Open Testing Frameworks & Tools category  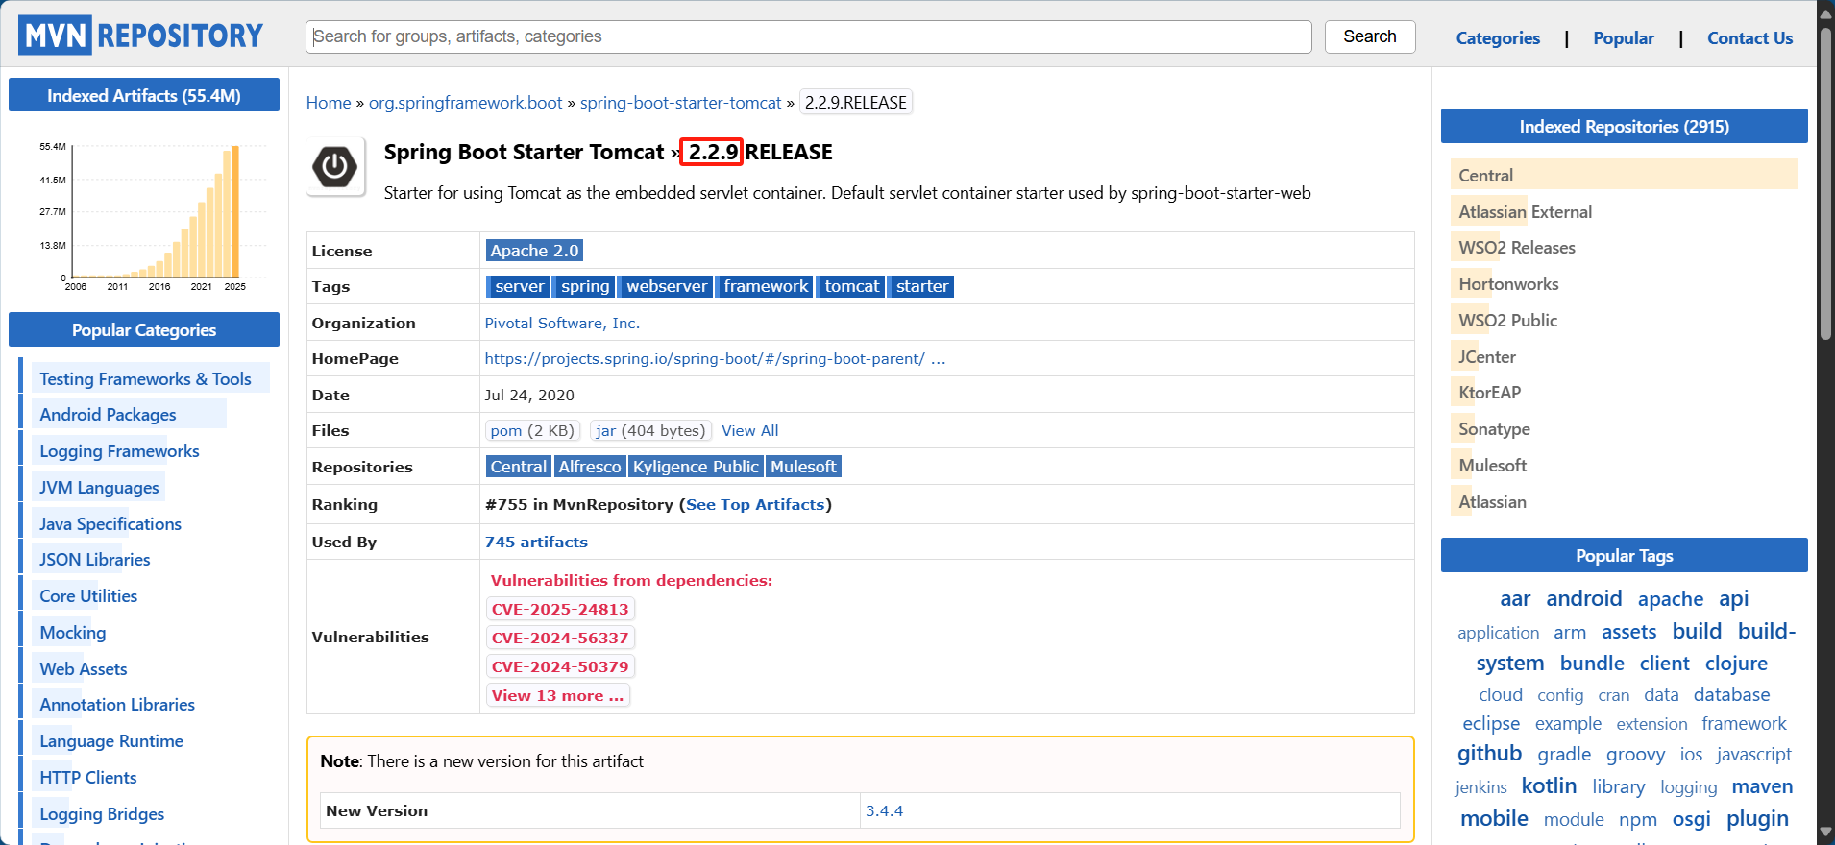[145, 379]
